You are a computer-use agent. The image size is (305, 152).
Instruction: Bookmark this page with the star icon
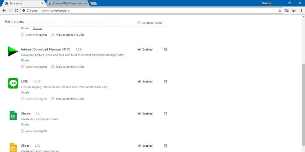[279, 11]
